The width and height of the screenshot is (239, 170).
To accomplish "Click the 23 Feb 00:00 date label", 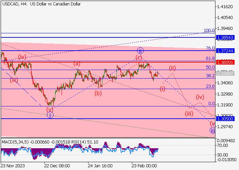I will [x=144, y=166].
